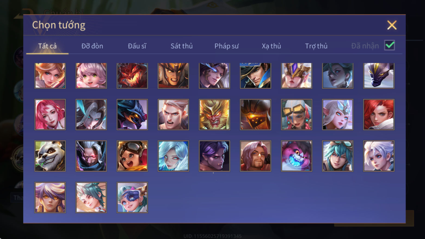Choose the pink-haired girl with goggles
This screenshot has width=425, height=239.
(x=297, y=114)
